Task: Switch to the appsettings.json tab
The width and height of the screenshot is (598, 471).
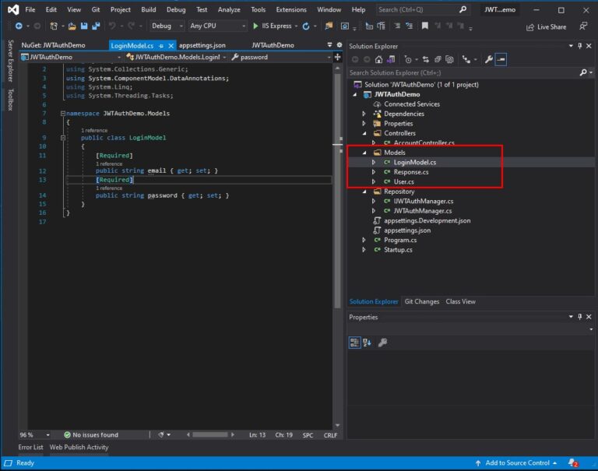Action: (x=202, y=45)
